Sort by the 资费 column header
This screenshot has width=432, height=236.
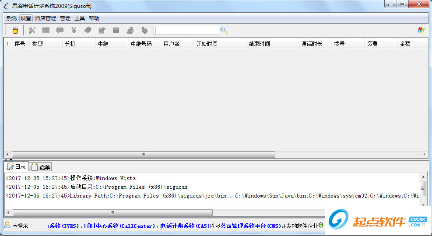coord(381,44)
